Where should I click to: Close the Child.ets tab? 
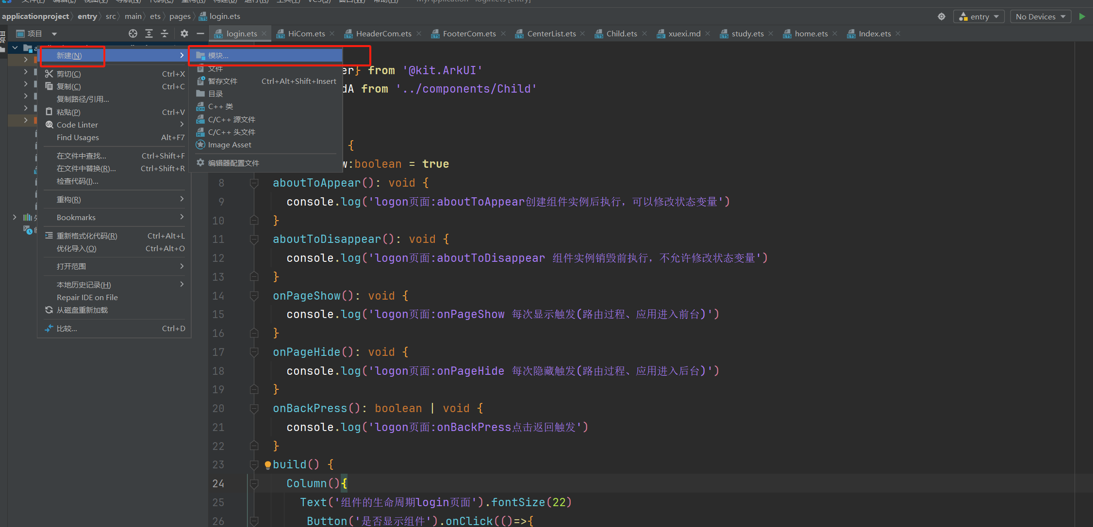point(645,33)
